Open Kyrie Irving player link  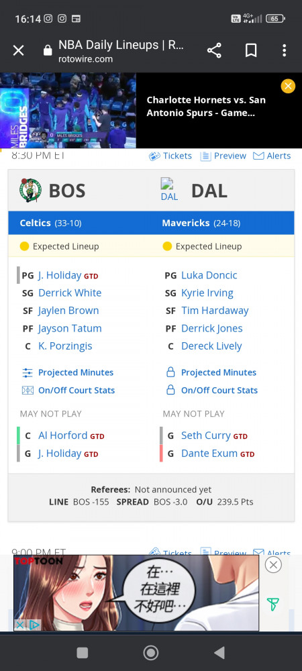click(x=207, y=293)
